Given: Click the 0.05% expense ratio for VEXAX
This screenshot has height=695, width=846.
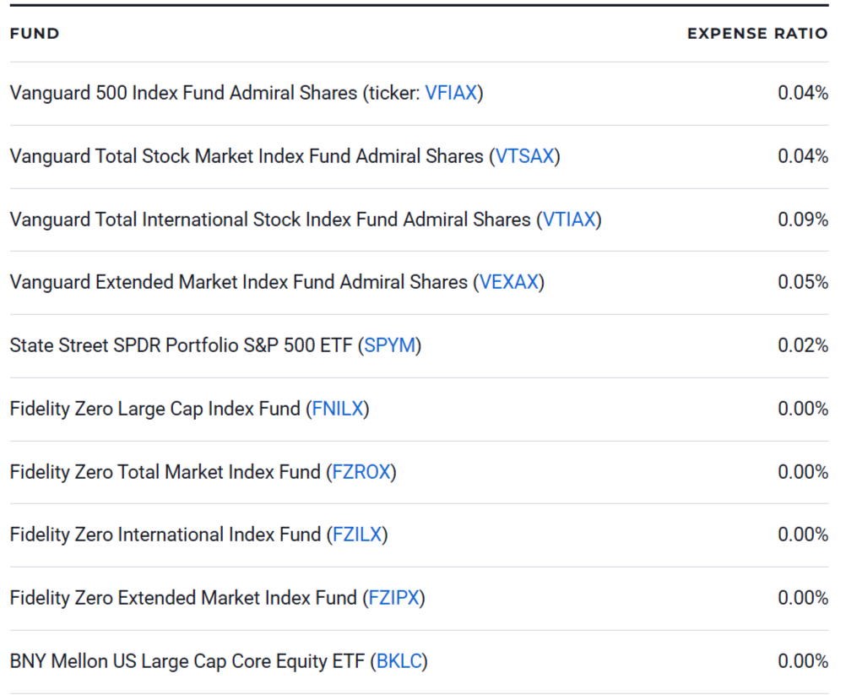Looking at the screenshot, I should pos(803,282).
